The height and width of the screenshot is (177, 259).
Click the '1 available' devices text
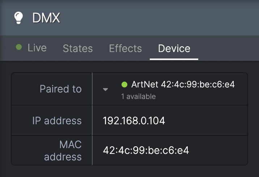coord(139,96)
